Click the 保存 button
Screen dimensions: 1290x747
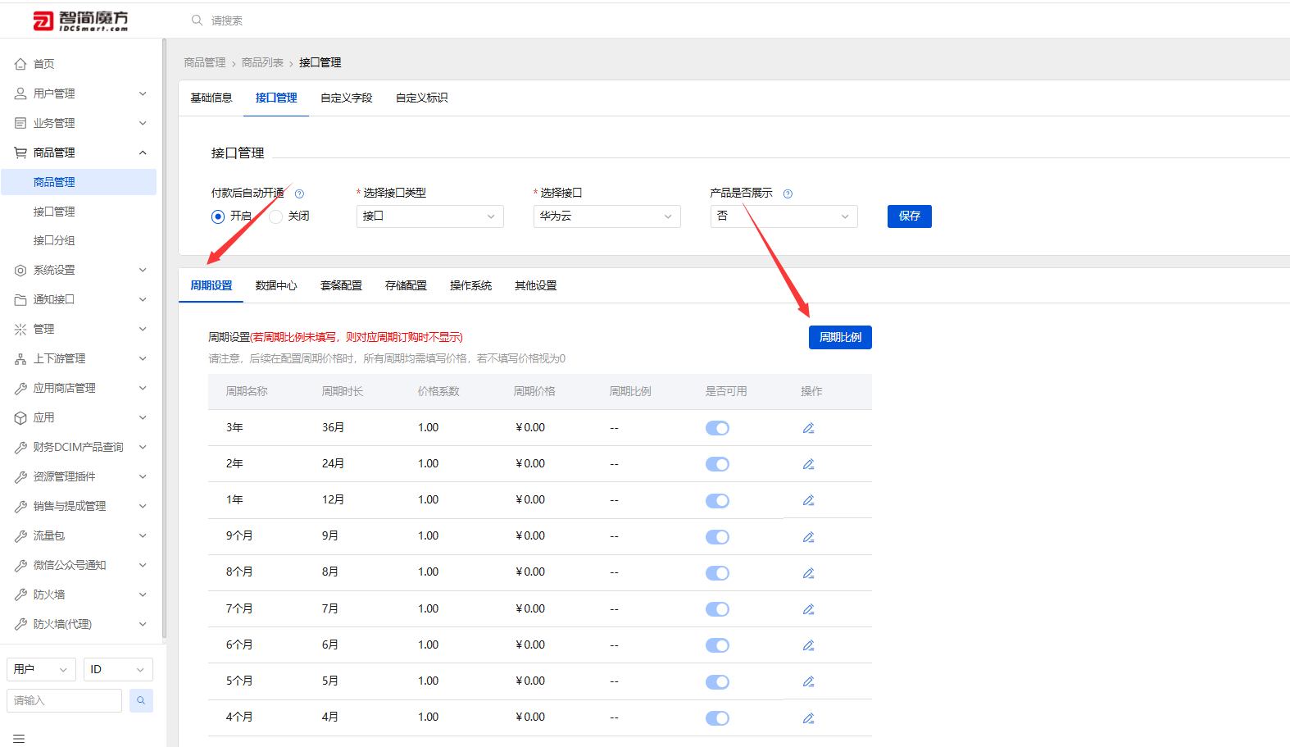pyautogui.click(x=910, y=216)
